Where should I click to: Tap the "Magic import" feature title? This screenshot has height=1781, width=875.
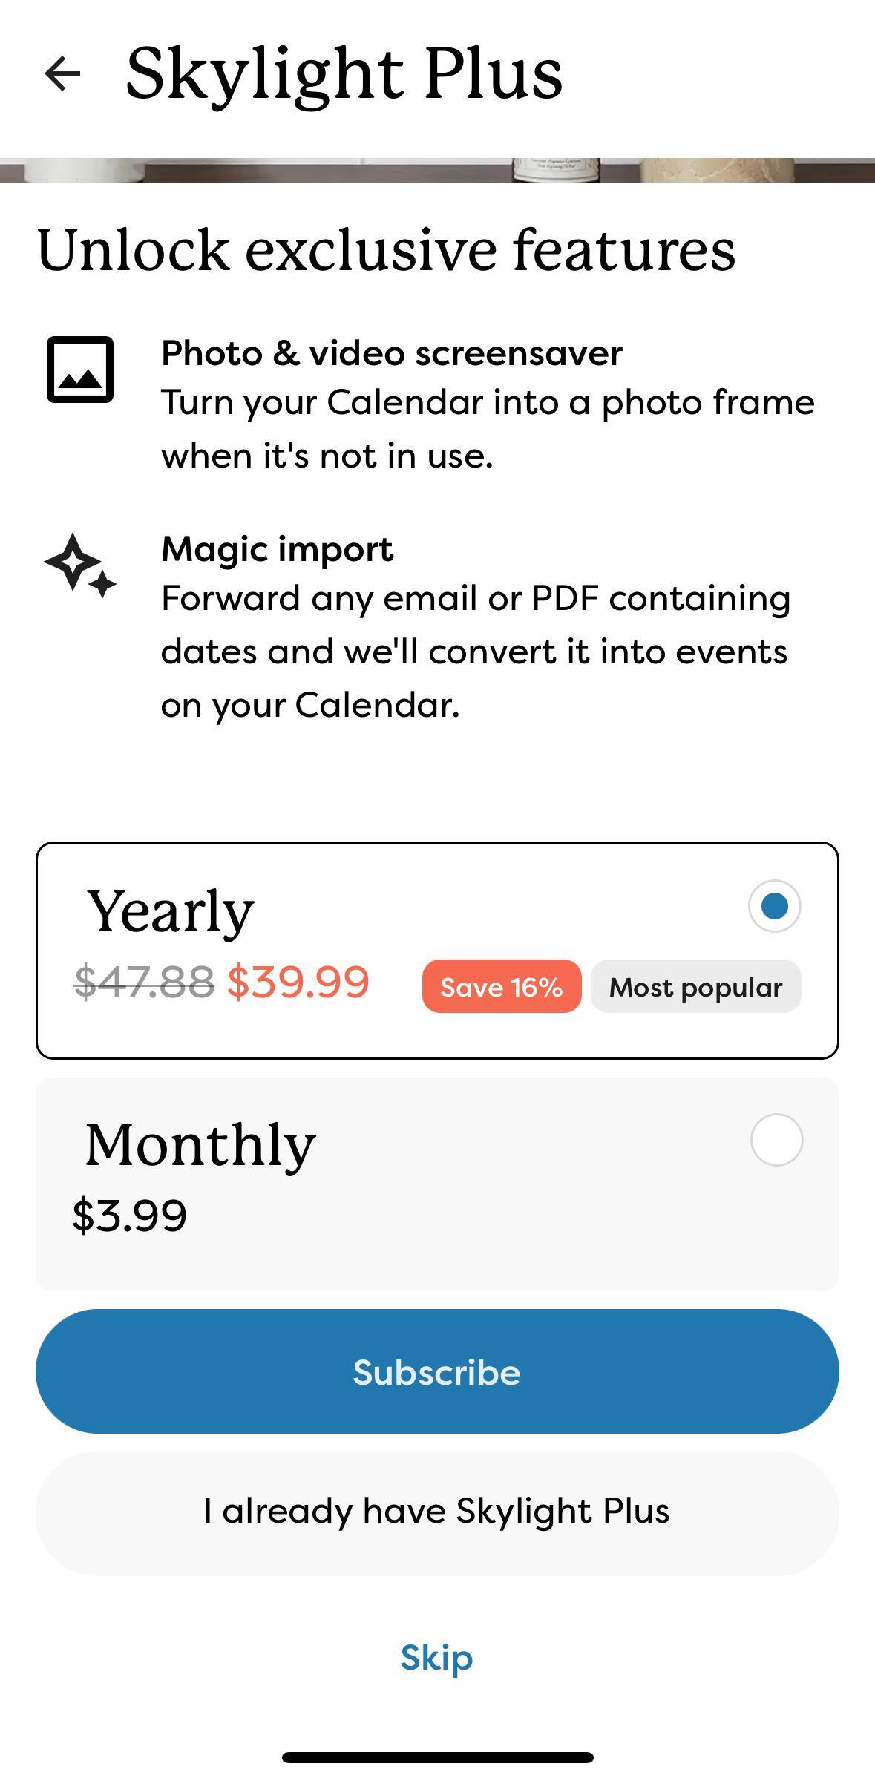click(278, 549)
